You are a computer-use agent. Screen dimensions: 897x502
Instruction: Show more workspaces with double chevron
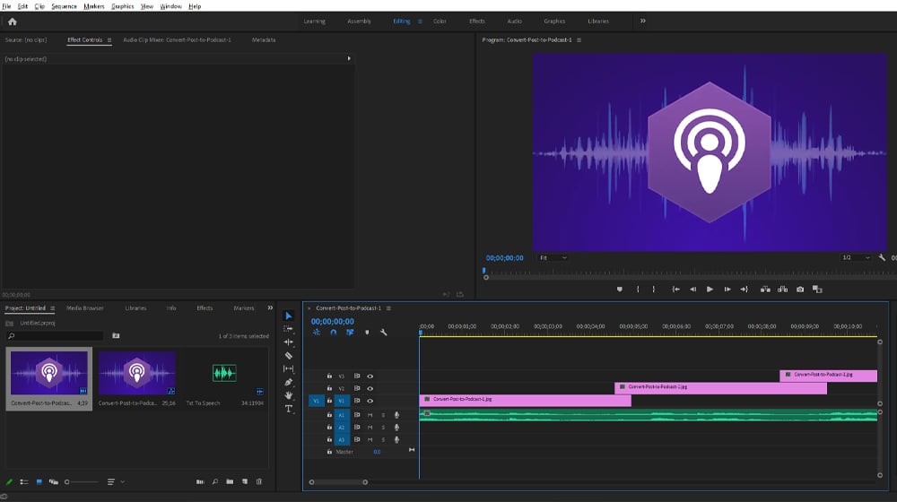[643, 22]
